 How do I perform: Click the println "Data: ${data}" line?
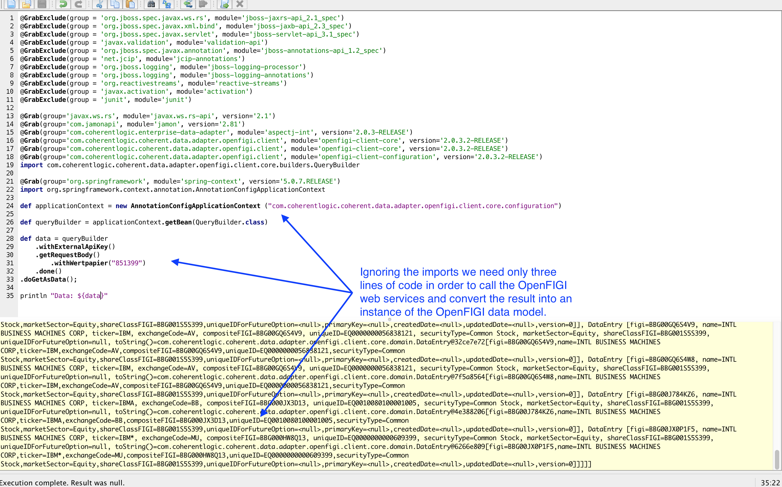pyautogui.click(x=64, y=296)
